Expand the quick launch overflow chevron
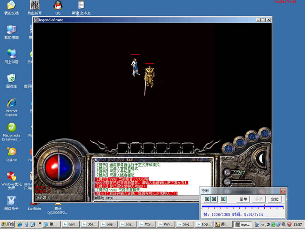 point(40,223)
